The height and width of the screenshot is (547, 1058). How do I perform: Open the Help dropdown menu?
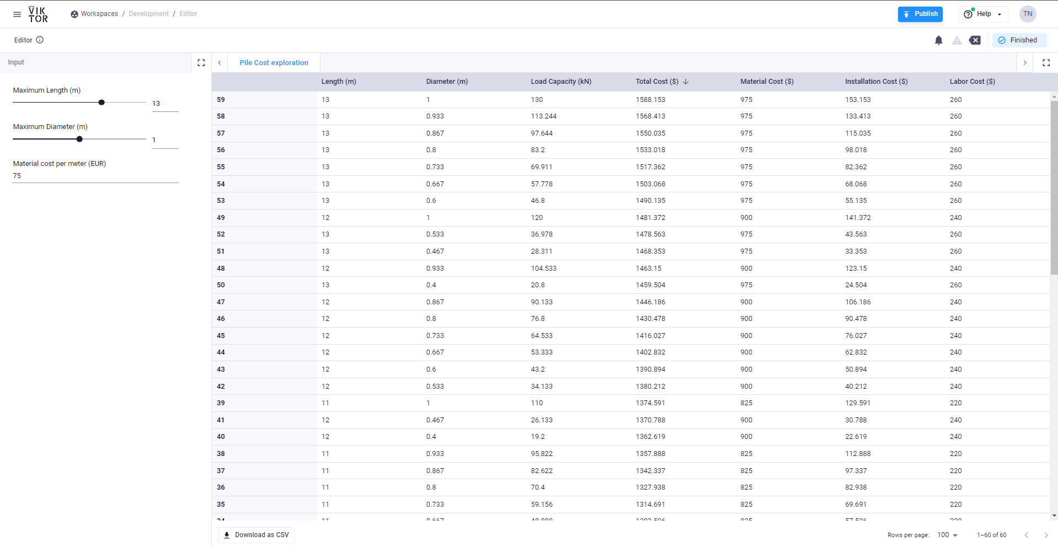click(983, 14)
